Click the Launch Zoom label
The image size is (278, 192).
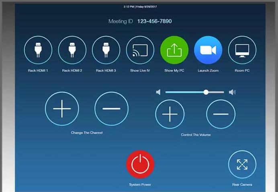tap(208, 70)
